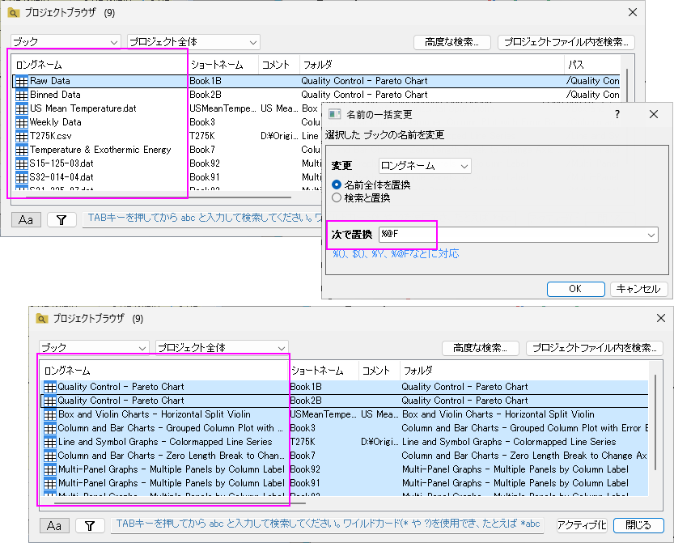Click the Project Browser search icon in bottom title bar
674x543 pixels.
point(42,319)
